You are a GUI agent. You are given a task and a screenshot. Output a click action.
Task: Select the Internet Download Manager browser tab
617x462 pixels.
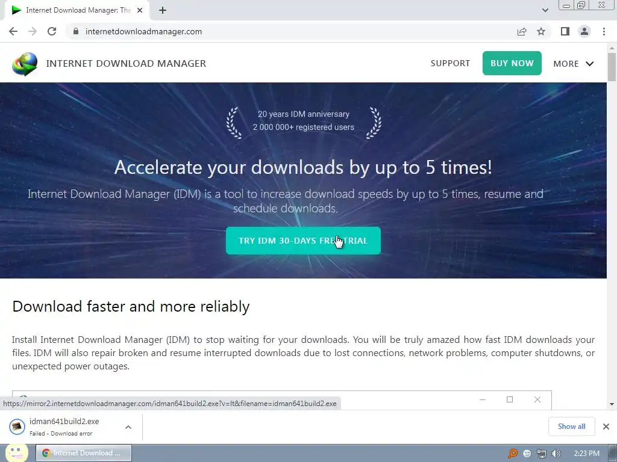click(77, 10)
